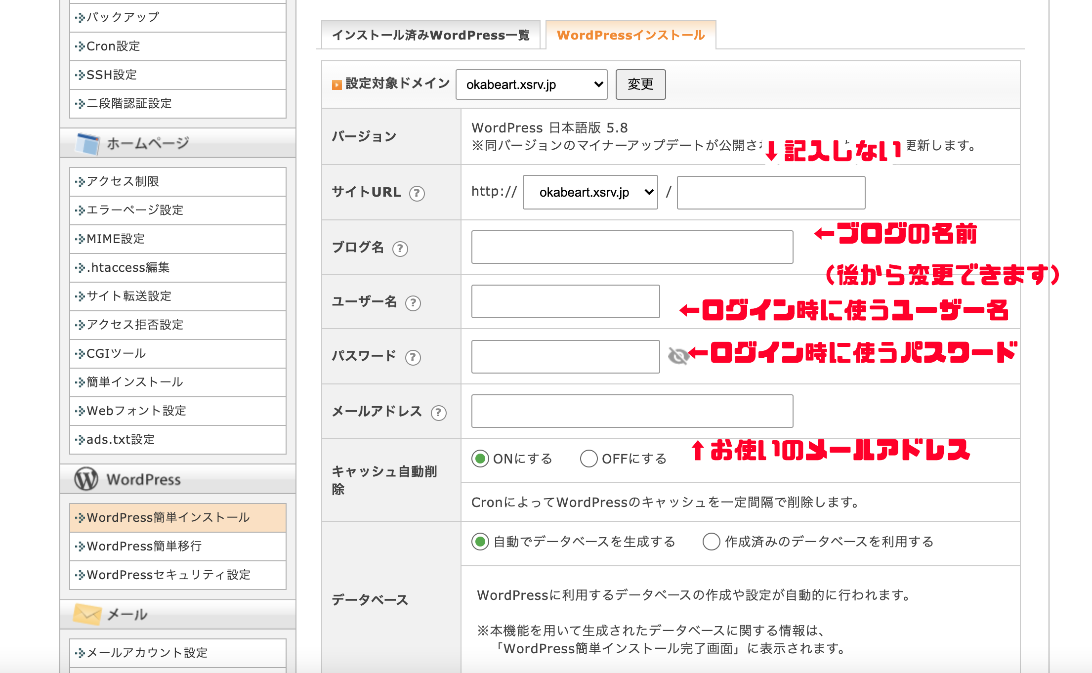Viewport: 1092px width, 673px height.
Task: Open the 設定対象ドメイン dropdown
Action: pyautogui.click(x=531, y=84)
